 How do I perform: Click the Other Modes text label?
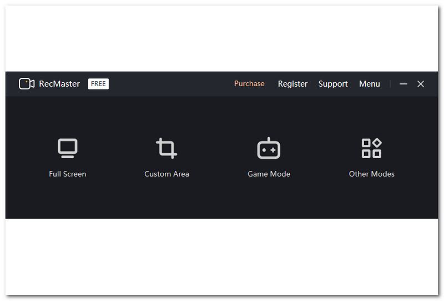tap(371, 174)
